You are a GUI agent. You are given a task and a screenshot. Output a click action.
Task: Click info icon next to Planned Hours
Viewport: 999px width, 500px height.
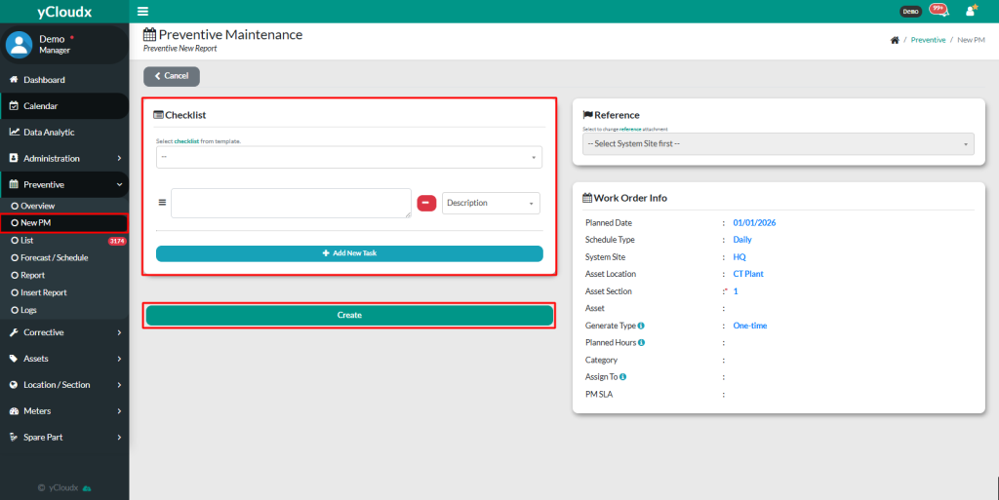tap(641, 342)
